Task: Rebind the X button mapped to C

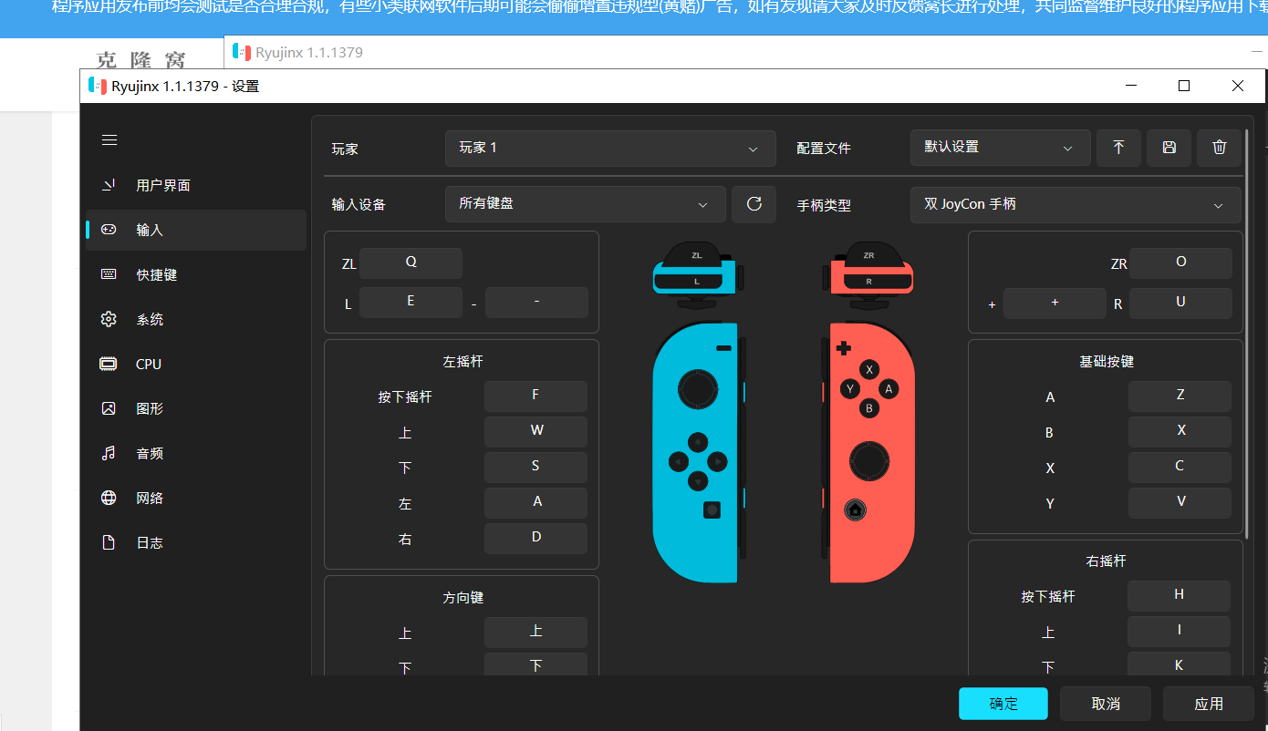Action: [1180, 467]
